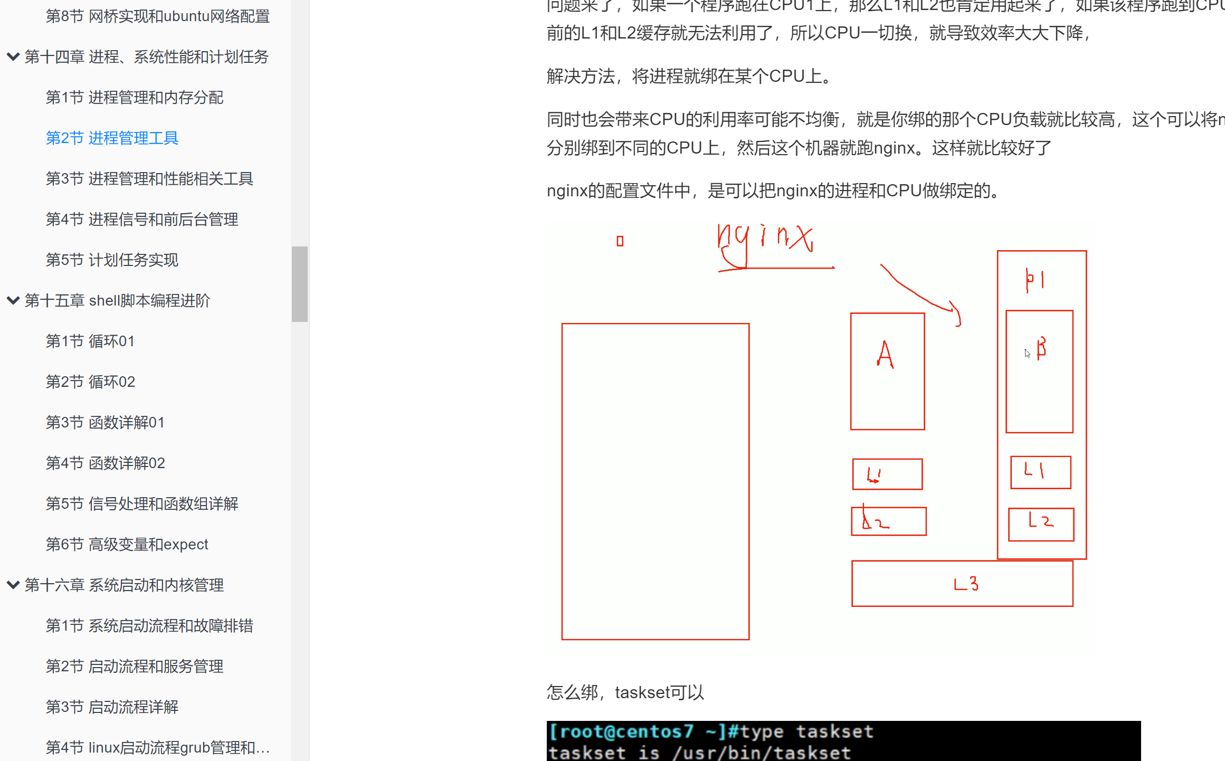Viewport: 1225px width, 761px height.
Task: Open section 第4节 进程信号和前后台管理
Action: tap(142, 219)
